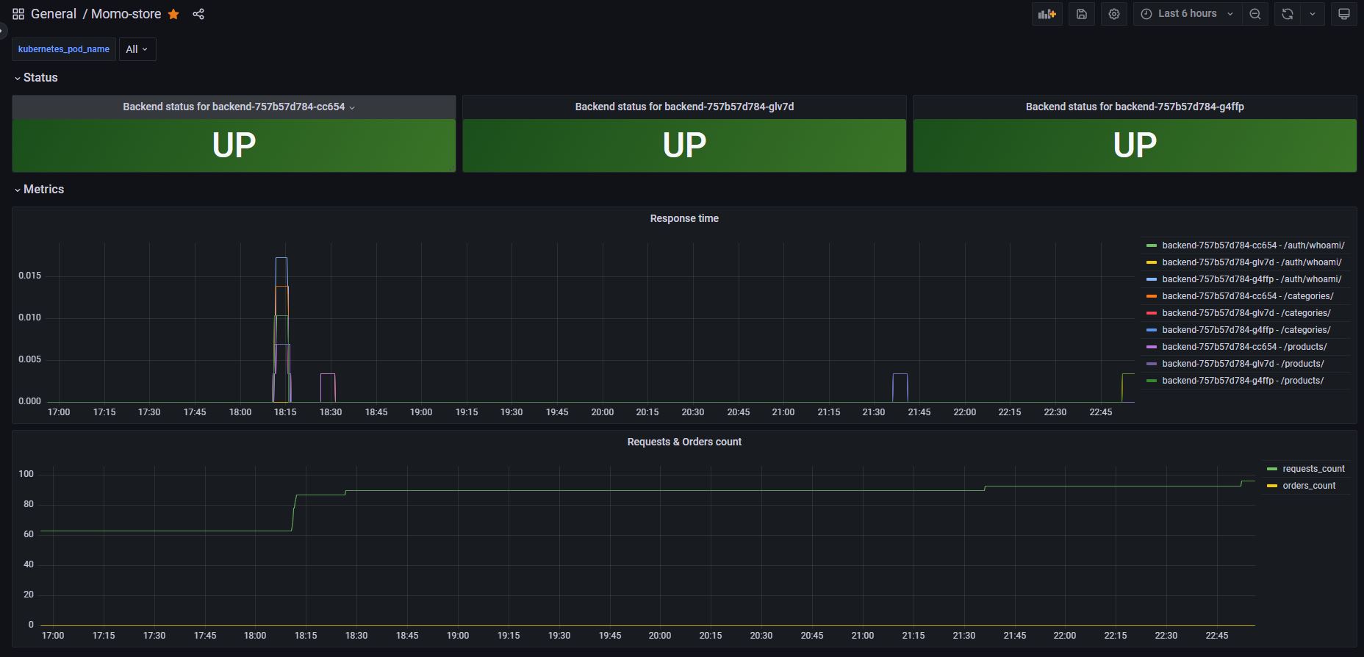Click Momo-store dashboard title
This screenshot has width=1364, height=657.
click(126, 14)
